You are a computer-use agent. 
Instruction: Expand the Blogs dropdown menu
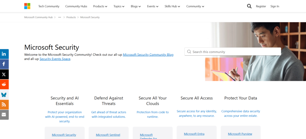pos(136,6)
